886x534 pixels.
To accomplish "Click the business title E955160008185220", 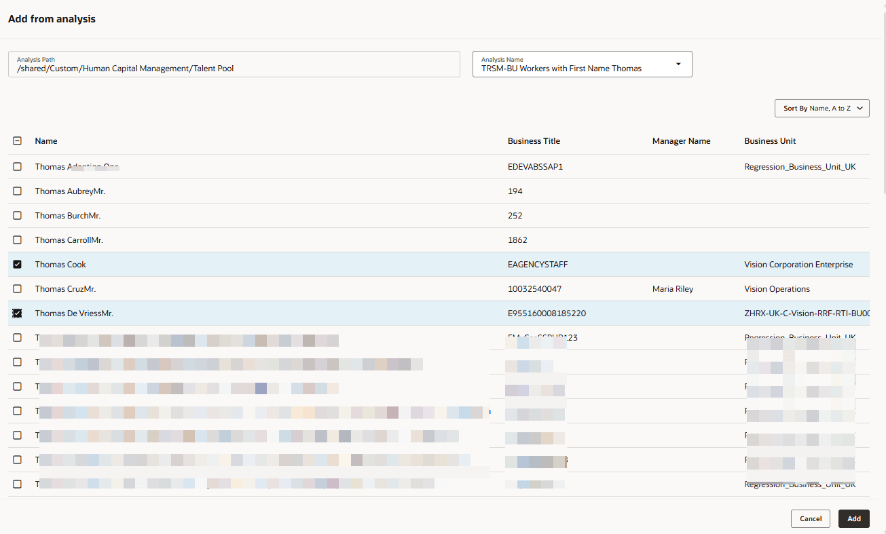I will coord(547,313).
